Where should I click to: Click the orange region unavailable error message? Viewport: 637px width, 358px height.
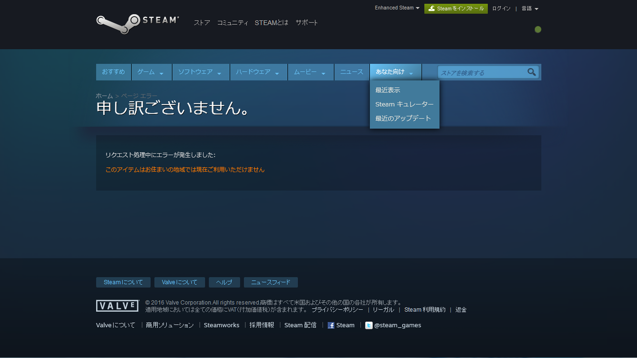(185, 170)
